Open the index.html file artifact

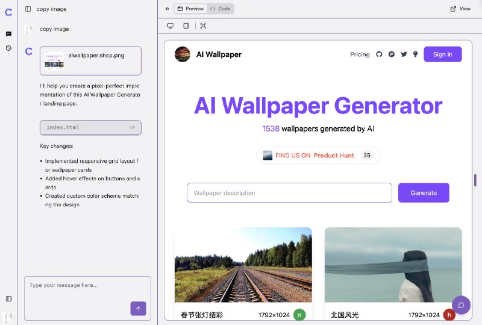tap(90, 127)
